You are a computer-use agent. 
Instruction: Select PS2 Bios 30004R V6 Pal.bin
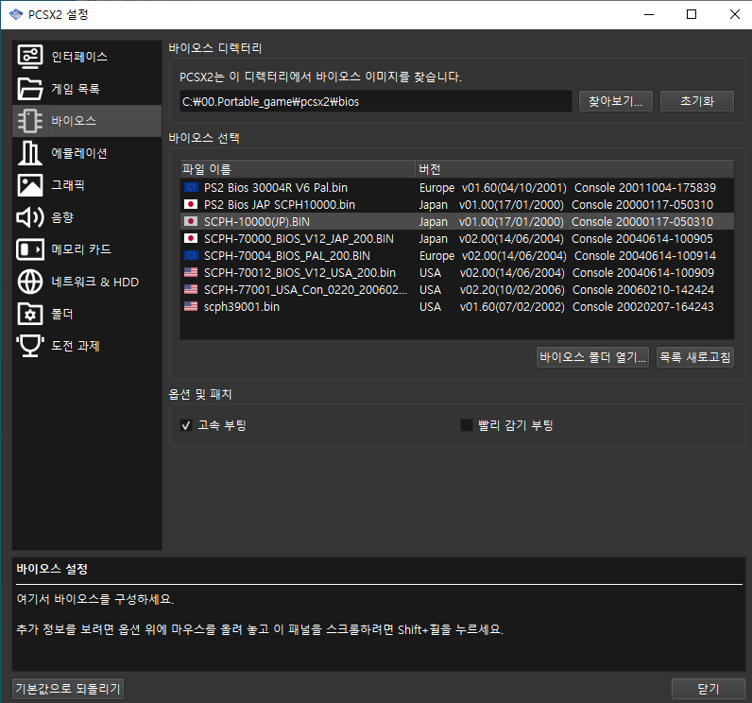(276, 187)
